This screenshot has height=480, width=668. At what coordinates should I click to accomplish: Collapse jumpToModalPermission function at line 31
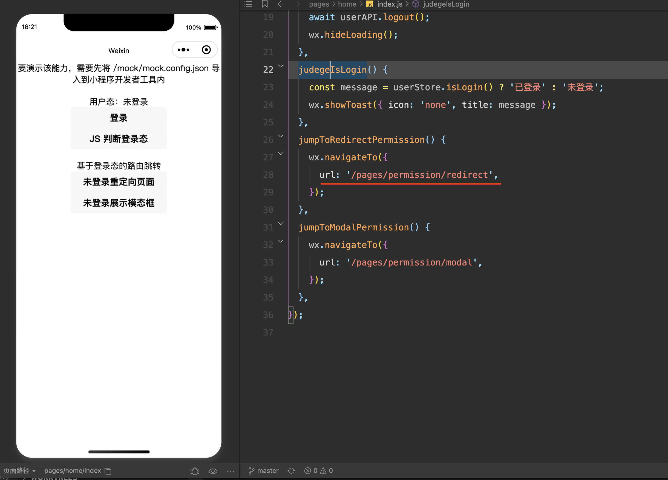(x=281, y=224)
